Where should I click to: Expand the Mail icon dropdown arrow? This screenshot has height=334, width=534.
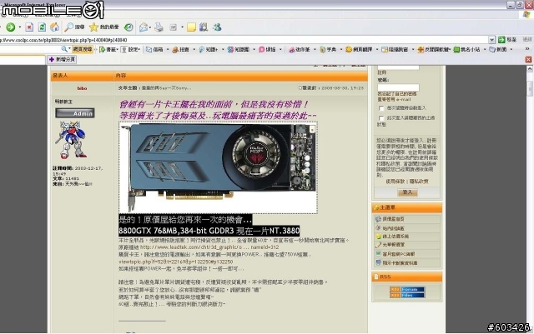[151, 27]
